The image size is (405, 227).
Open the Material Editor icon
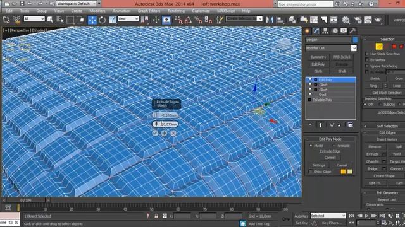click(x=346, y=20)
